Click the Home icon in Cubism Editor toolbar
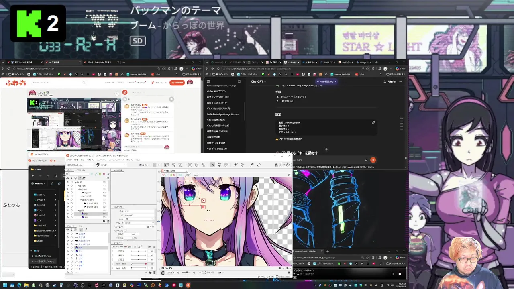 pos(276,165)
